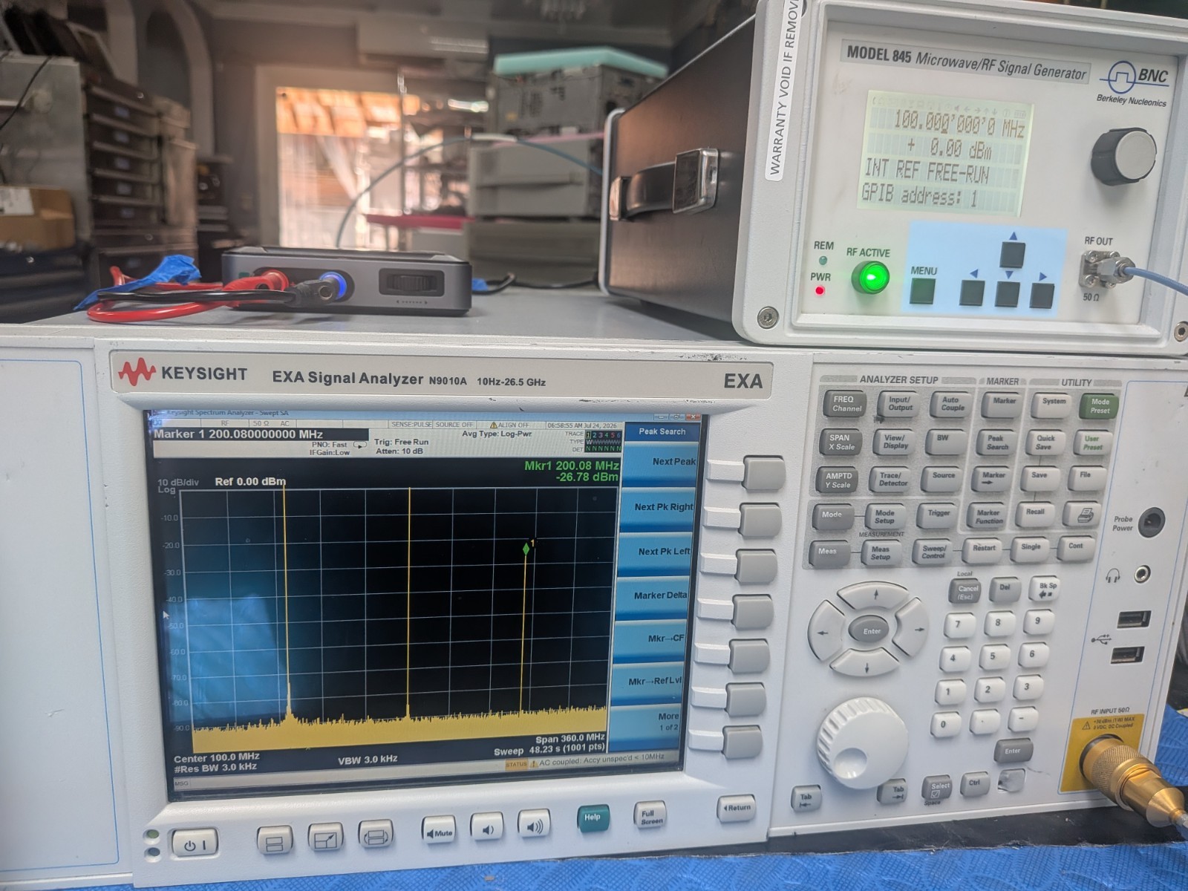Open the Trigger key

937,515
